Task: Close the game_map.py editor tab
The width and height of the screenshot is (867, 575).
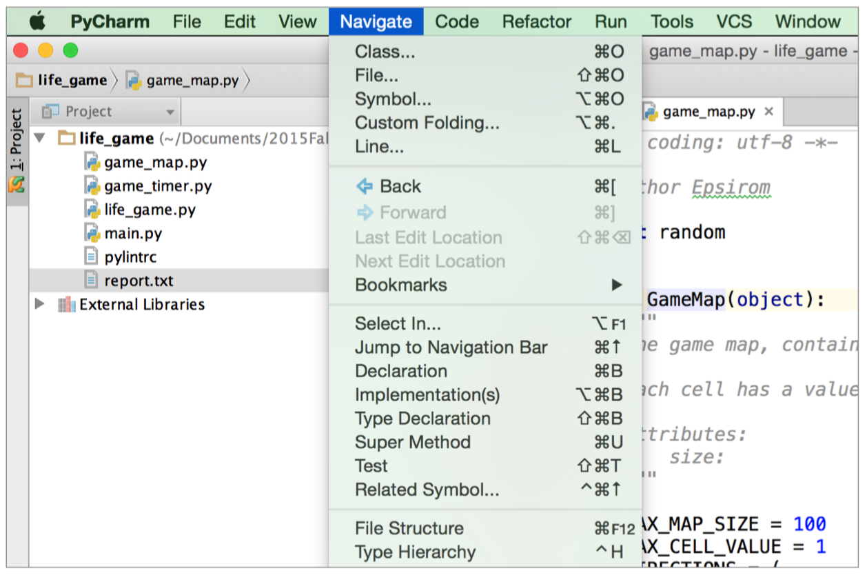Action: pyautogui.click(x=769, y=111)
